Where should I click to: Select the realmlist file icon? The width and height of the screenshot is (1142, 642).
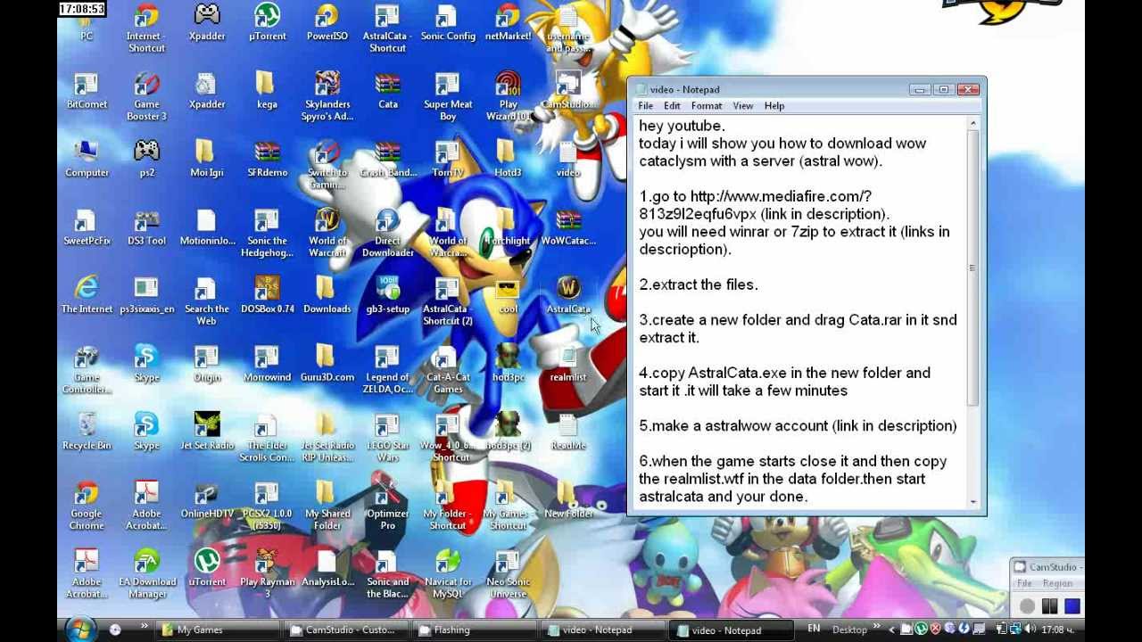(568, 366)
